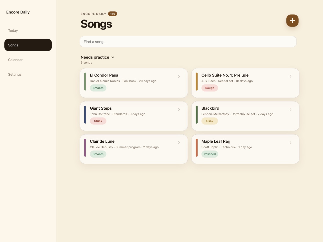Open Cello Suite No. 1 chevron arrow
Viewport: 323px width, 242px height.
pos(290,76)
